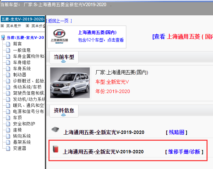Screen dimensions: 213x169
Task: Click the gray book icon for 线路图
Action: (x=55, y=129)
